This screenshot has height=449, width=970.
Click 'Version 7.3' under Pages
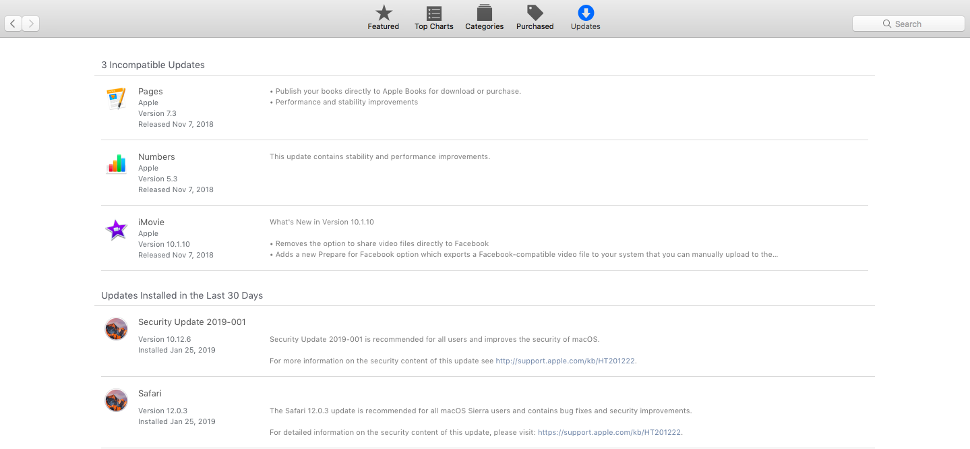(157, 113)
